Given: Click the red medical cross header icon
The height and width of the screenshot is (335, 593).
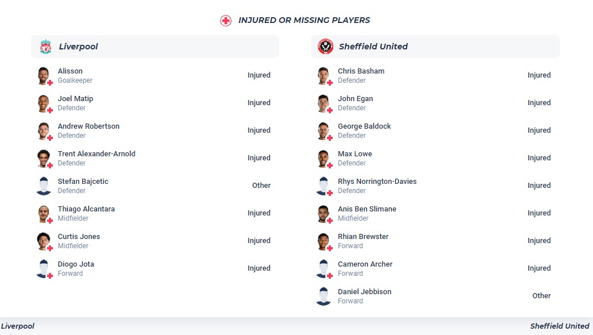Looking at the screenshot, I should tap(226, 21).
